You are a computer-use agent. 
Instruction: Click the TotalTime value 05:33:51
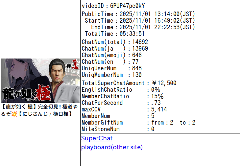[132, 34]
